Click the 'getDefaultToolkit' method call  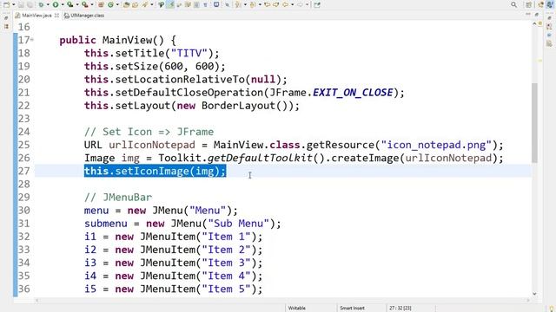pyautogui.click(x=260, y=158)
